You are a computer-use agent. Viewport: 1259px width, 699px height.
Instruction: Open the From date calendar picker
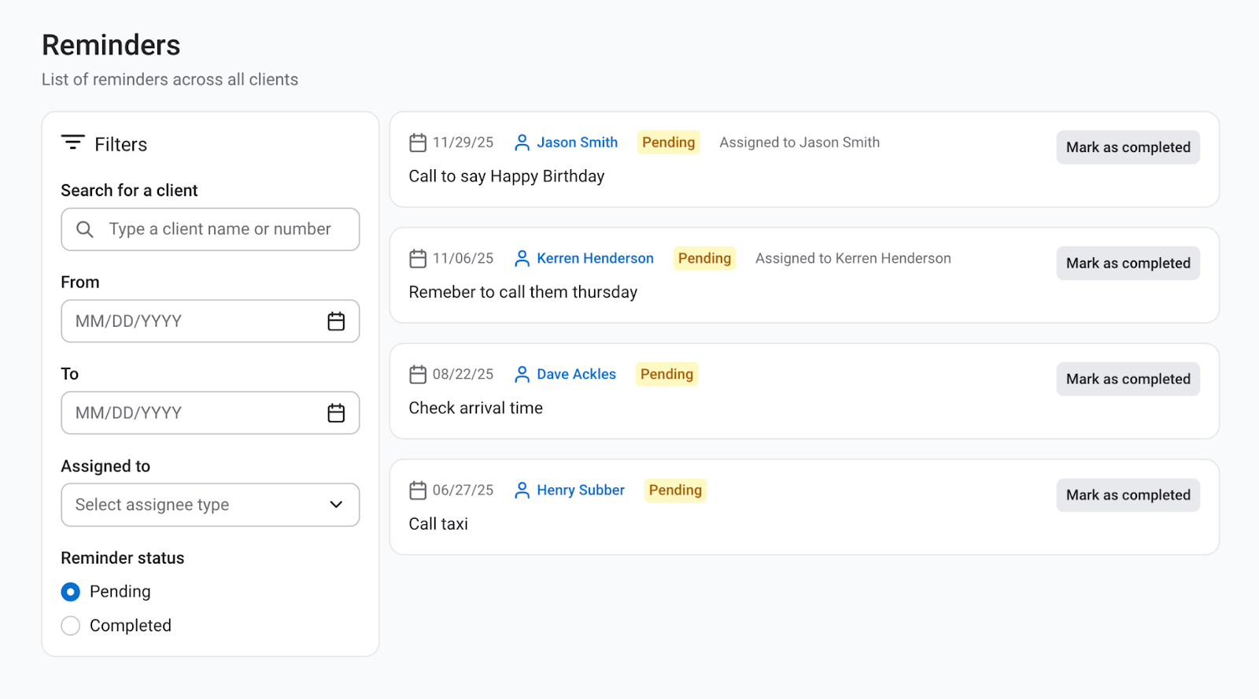click(336, 321)
